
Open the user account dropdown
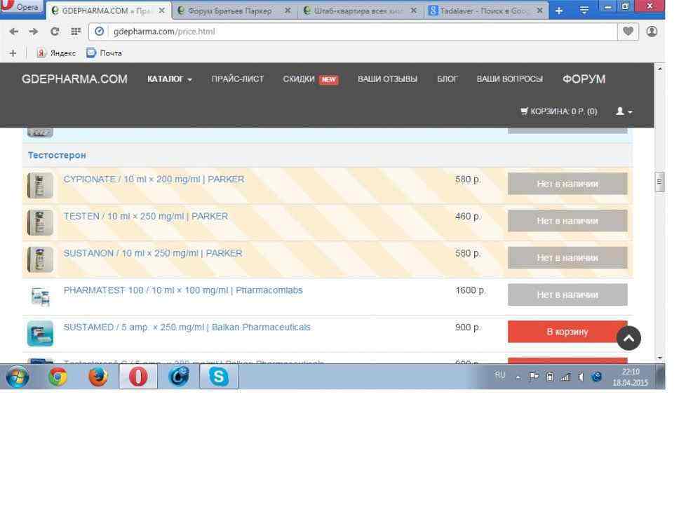(x=624, y=111)
